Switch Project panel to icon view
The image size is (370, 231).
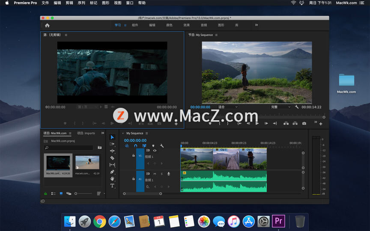(x=61, y=193)
